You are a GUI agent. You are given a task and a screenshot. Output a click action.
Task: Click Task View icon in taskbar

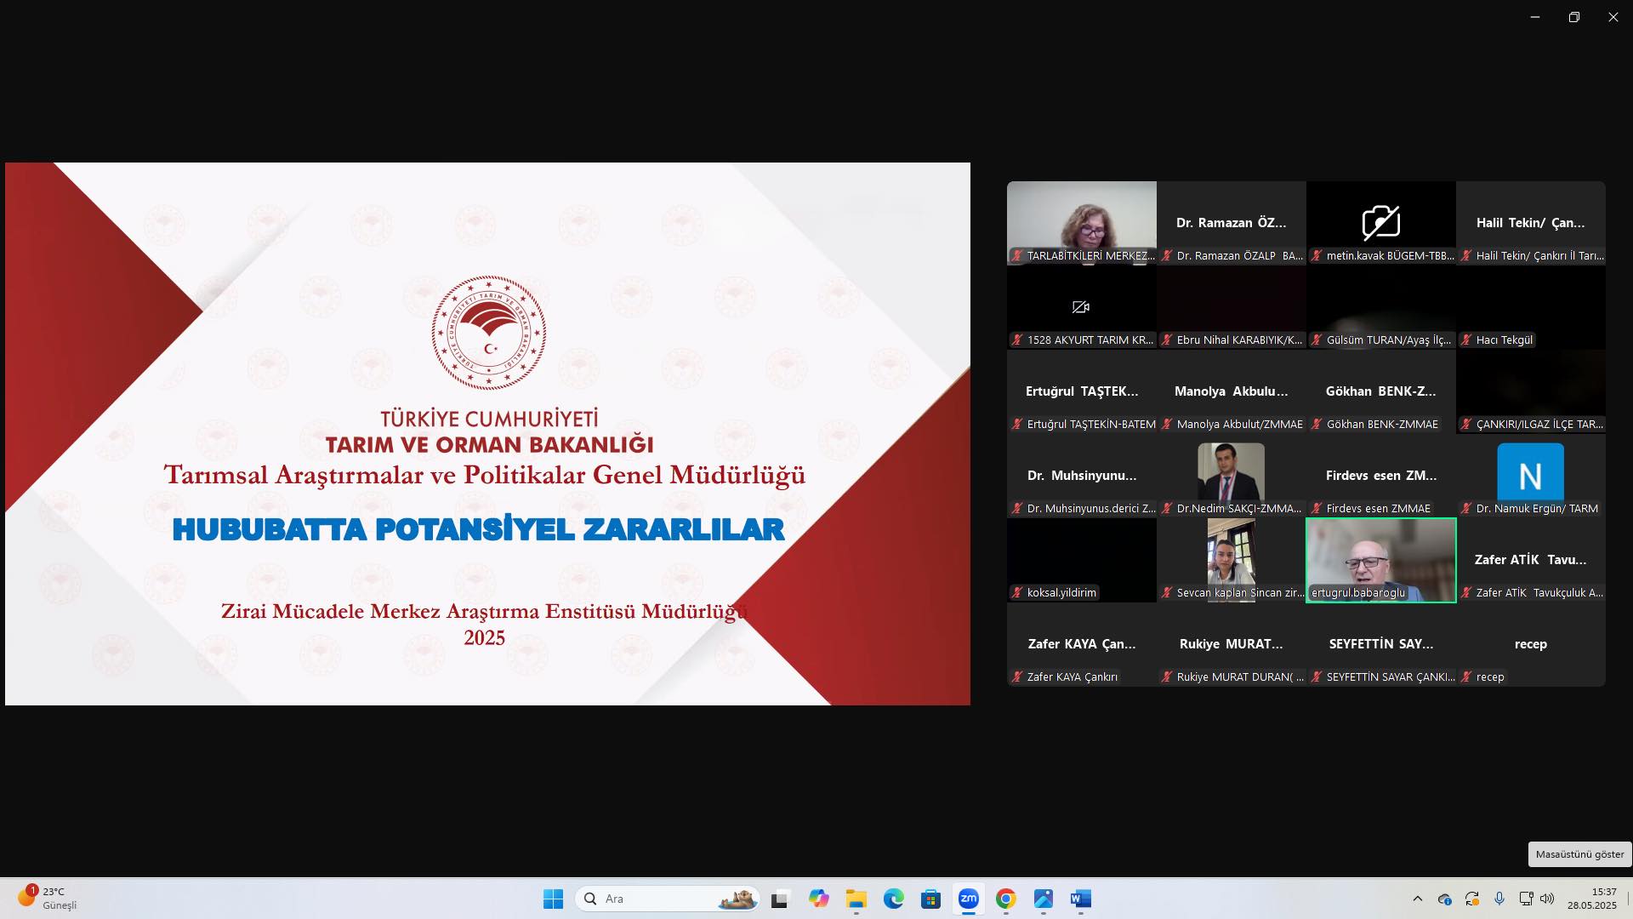point(779,899)
